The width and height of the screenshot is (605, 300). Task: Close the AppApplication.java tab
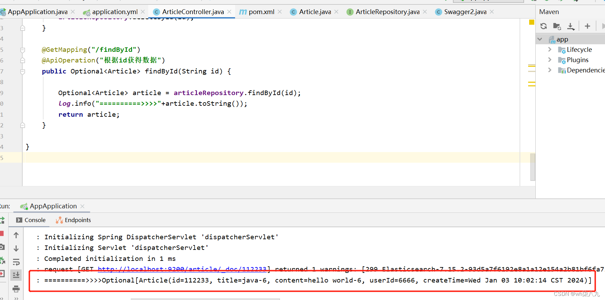coord(73,12)
